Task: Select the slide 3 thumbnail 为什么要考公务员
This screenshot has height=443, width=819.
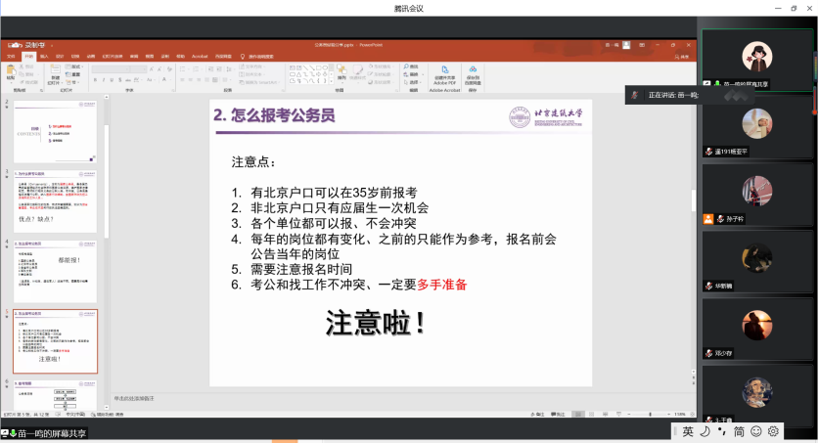Action: (x=55, y=202)
